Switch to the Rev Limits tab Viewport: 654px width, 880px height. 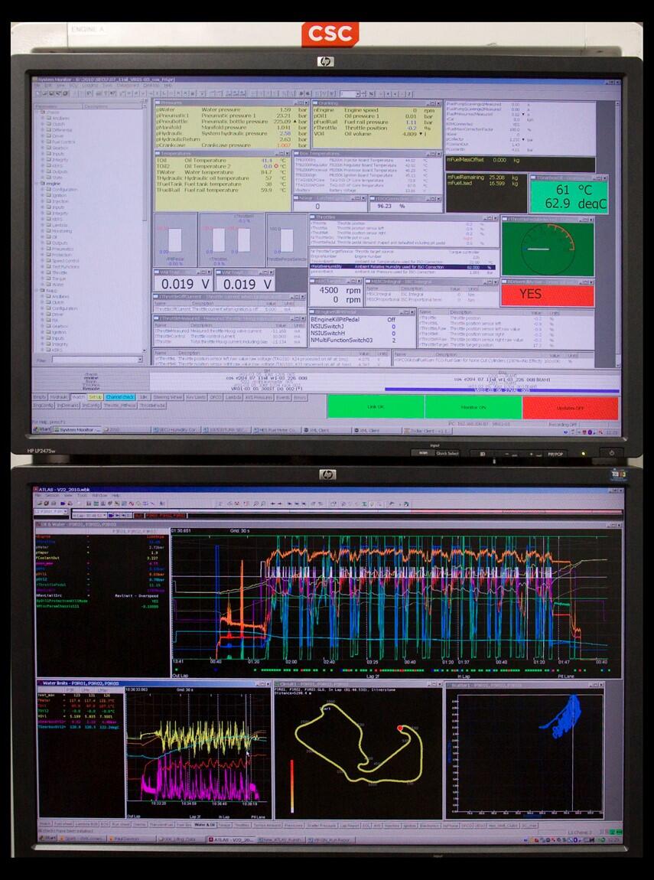tap(197, 397)
